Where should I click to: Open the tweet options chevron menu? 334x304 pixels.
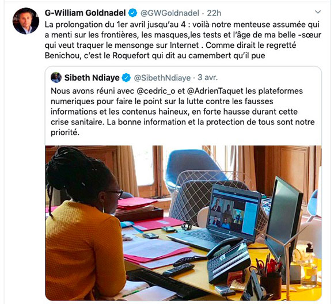tap(318, 12)
